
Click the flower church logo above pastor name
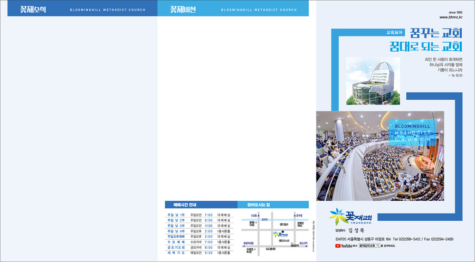[351, 216]
